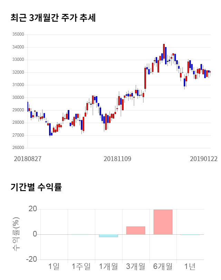Click the 1개월 axis label
This screenshot has height=280, width=221.
point(108,267)
